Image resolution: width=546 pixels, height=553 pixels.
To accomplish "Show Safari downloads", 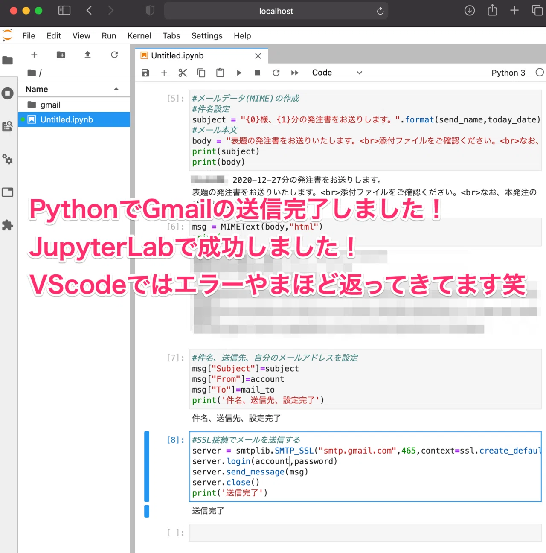I will (470, 11).
